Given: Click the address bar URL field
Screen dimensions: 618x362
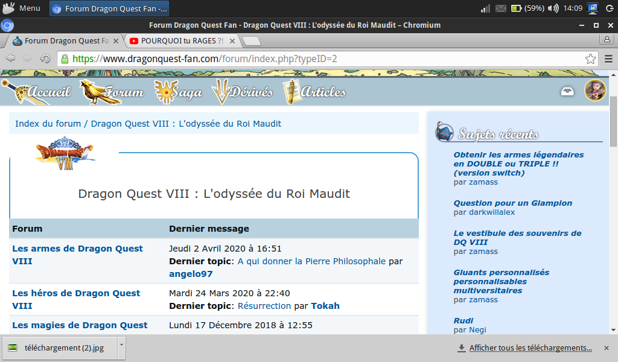Looking at the screenshot, I should [327, 59].
